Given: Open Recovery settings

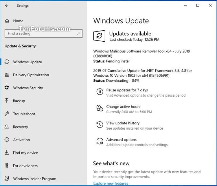Looking at the screenshot, I should coord(21,127).
